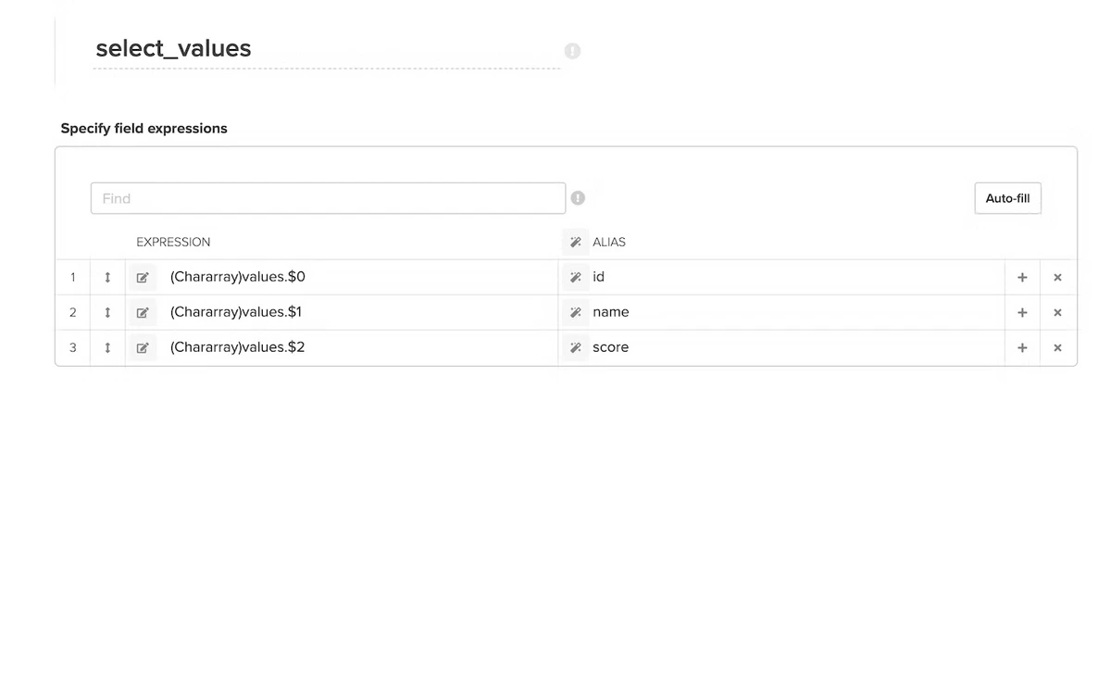Click reorder handle for row 2

tap(107, 312)
